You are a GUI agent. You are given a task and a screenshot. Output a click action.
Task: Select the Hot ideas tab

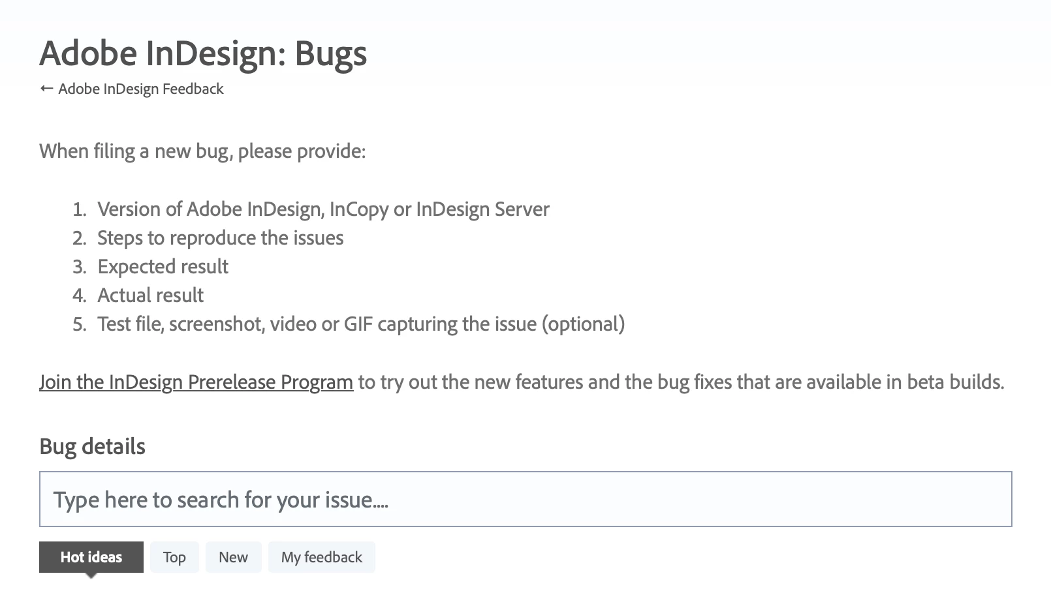(x=91, y=557)
